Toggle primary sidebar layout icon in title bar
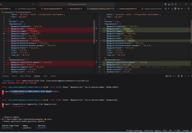The width and height of the screenshot is (192, 133). [x=166, y=4]
